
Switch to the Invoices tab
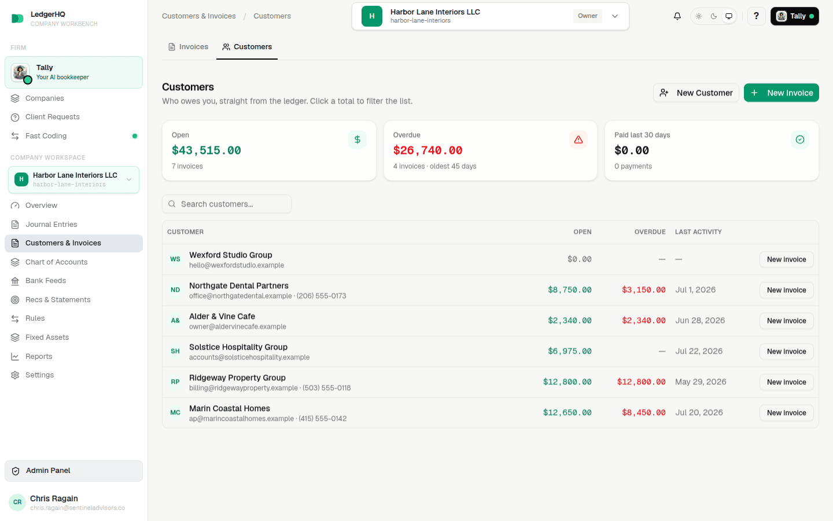pos(188,47)
